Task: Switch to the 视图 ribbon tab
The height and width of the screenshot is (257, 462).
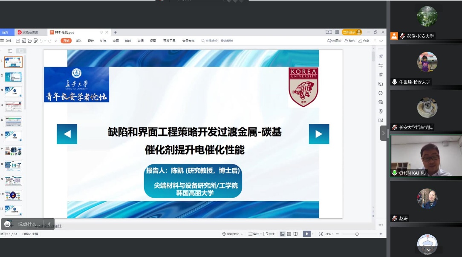Action: click(x=153, y=41)
